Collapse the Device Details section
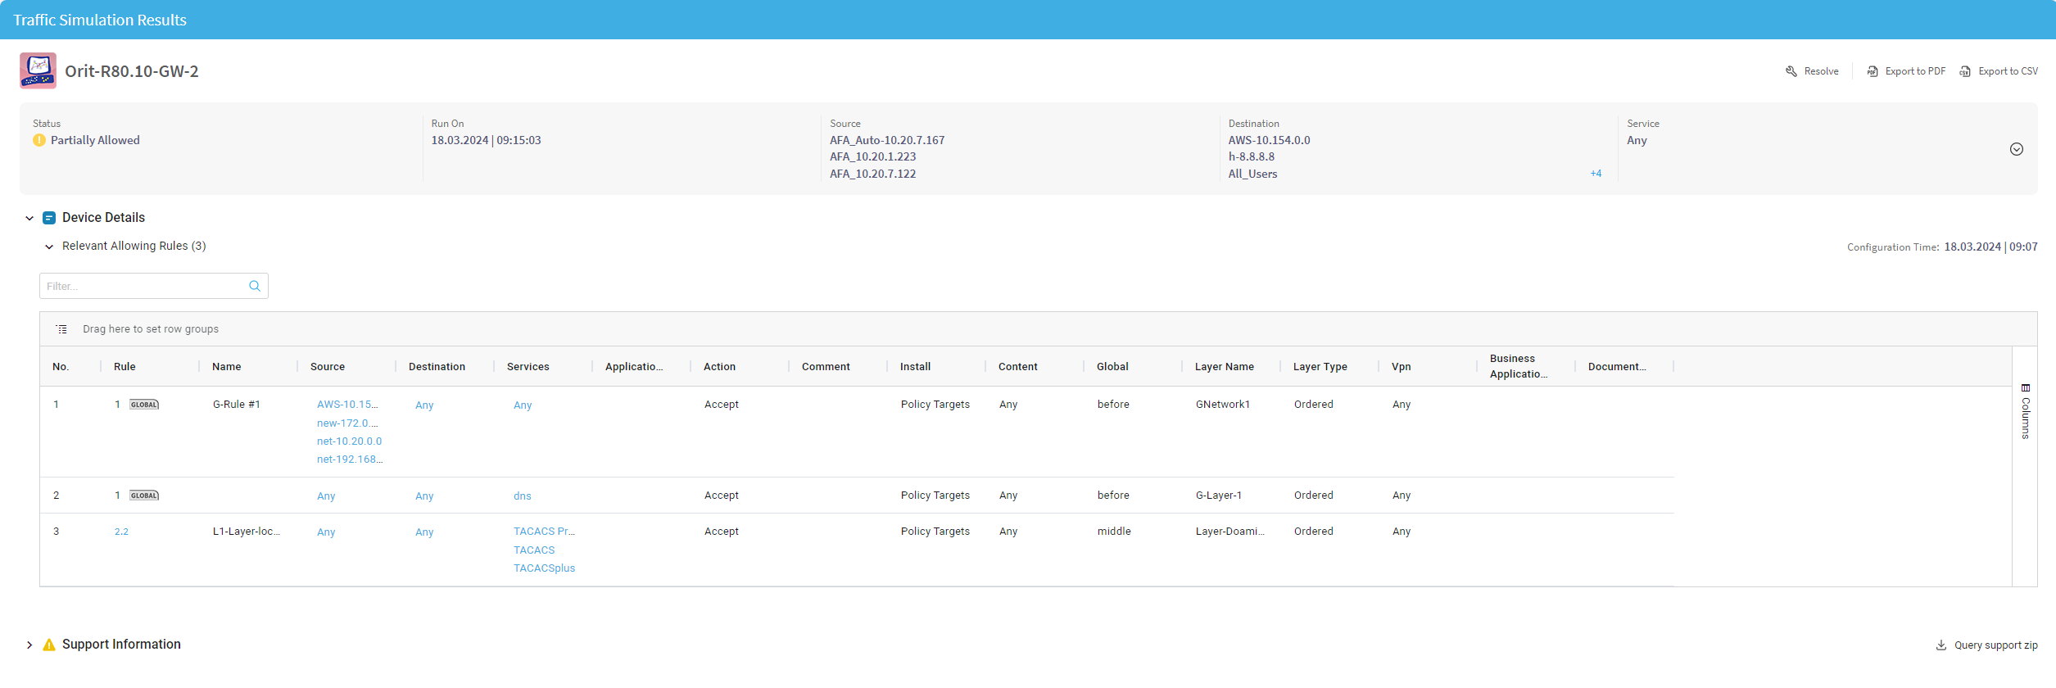2056x688 pixels. pos(29,218)
